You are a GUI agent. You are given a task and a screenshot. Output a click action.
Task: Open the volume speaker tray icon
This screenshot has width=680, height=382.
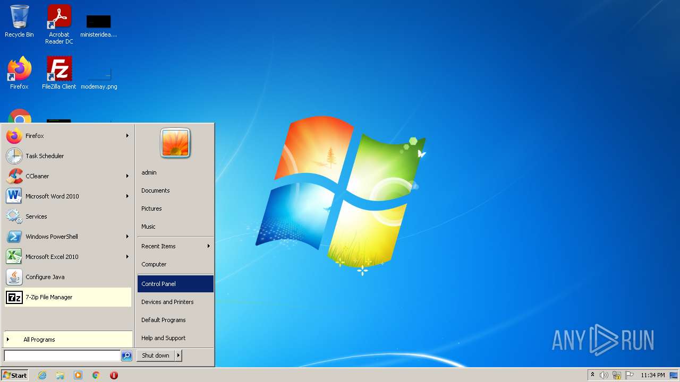pos(603,375)
